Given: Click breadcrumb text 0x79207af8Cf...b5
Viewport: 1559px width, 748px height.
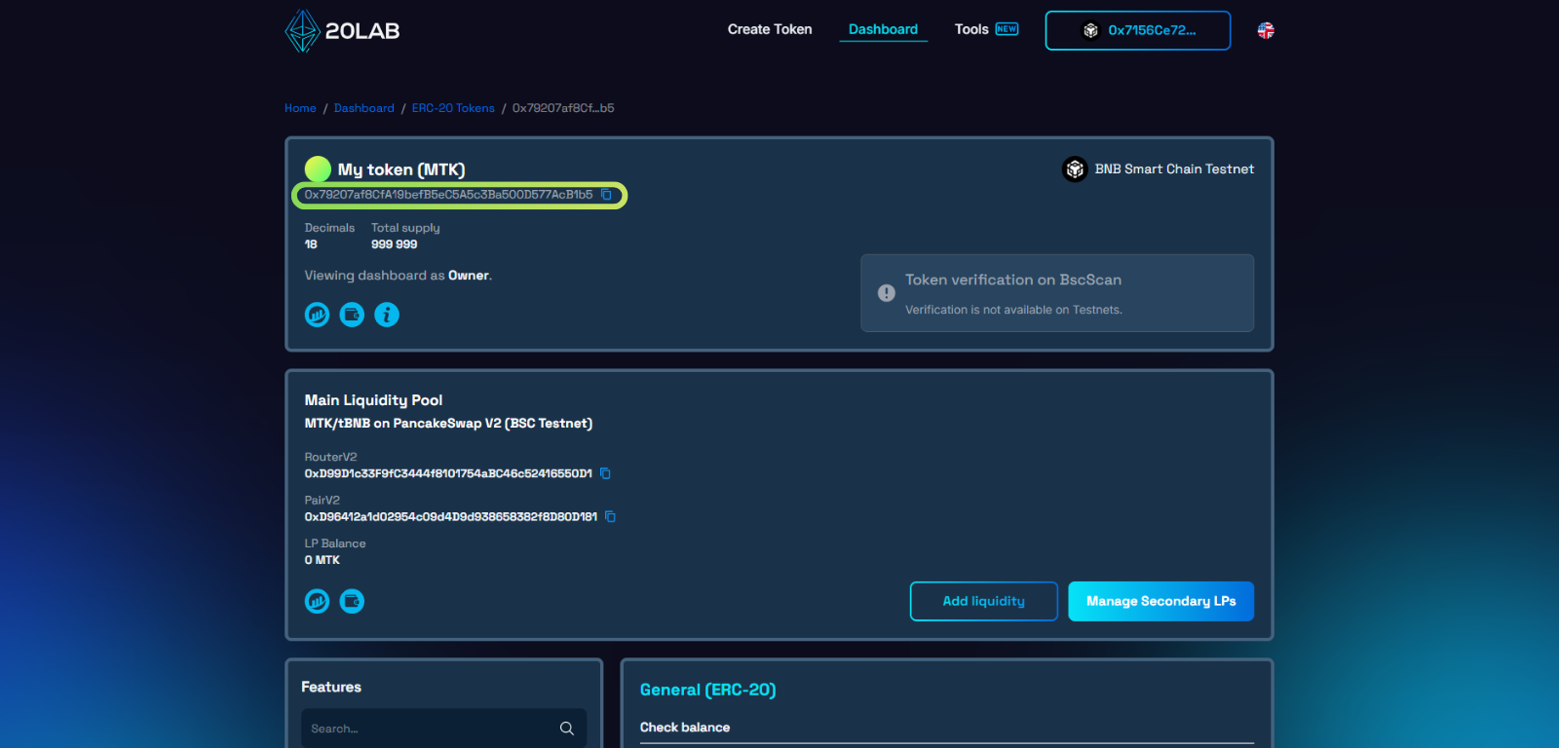Looking at the screenshot, I should coord(563,108).
